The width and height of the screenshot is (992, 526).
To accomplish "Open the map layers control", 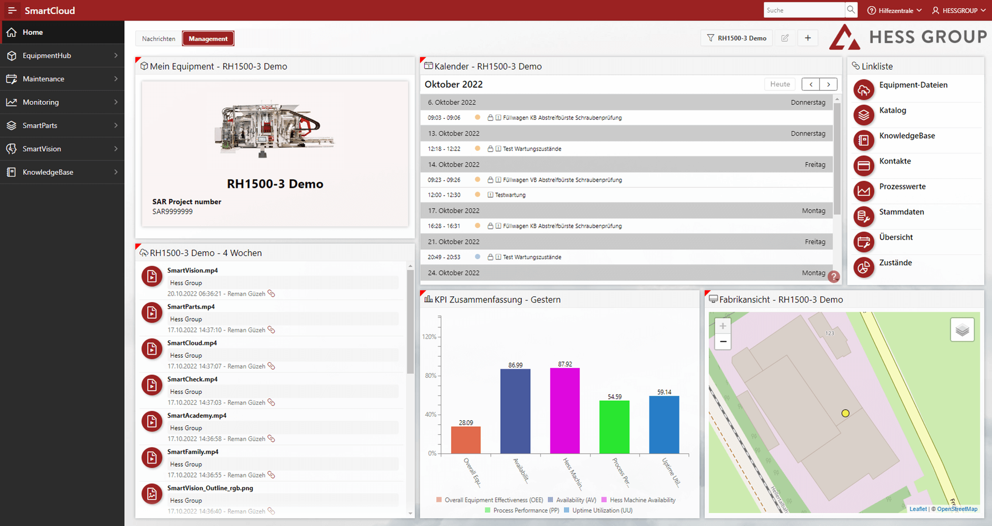I will [x=962, y=330].
